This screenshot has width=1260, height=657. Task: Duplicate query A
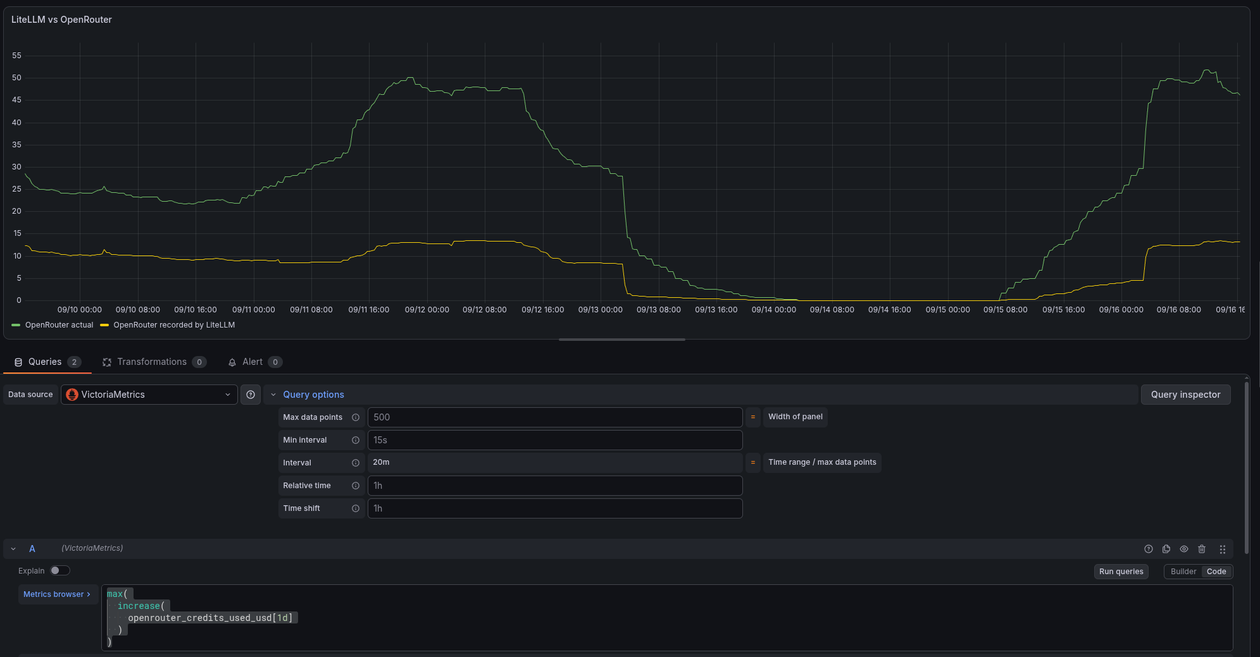1166,549
